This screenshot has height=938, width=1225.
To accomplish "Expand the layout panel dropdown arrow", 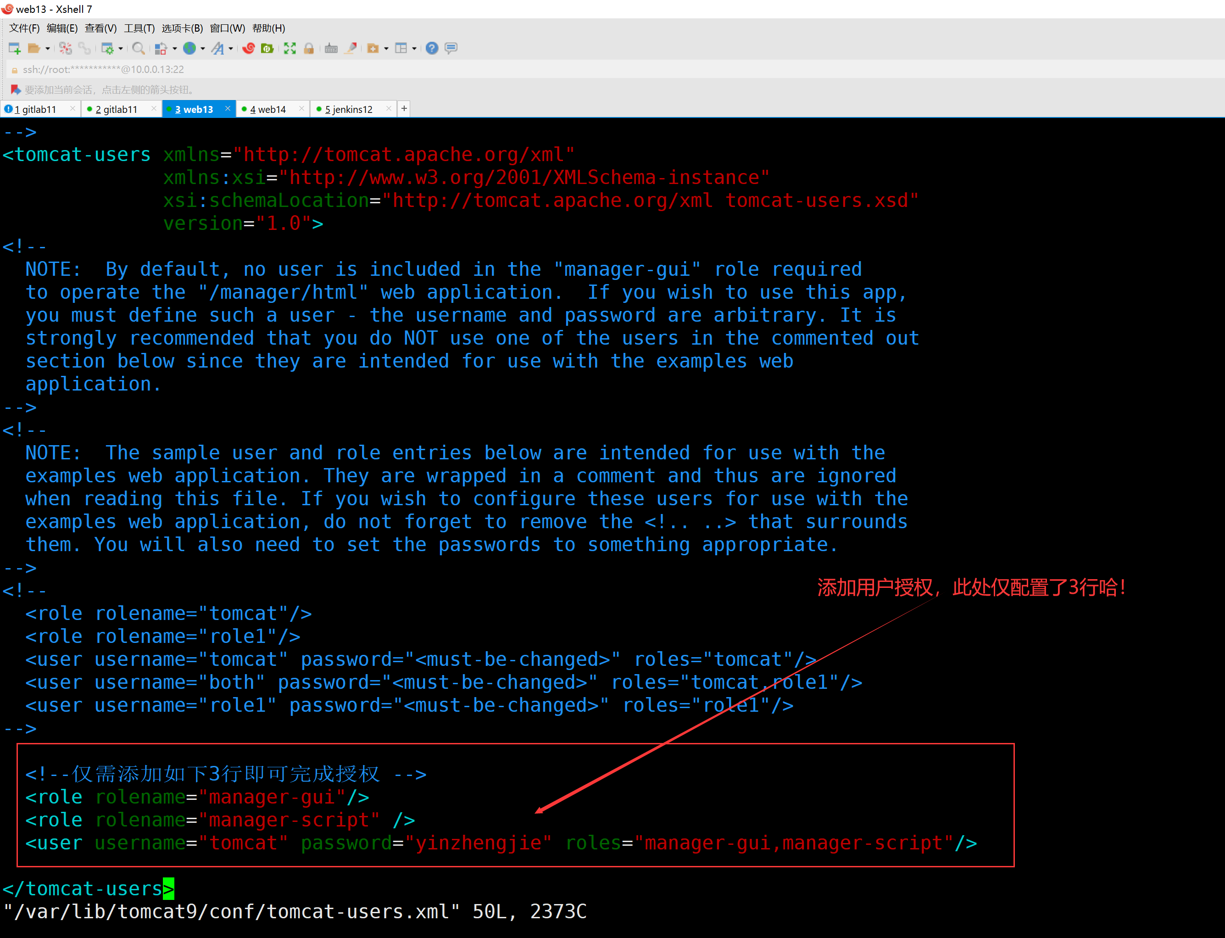I will (414, 49).
